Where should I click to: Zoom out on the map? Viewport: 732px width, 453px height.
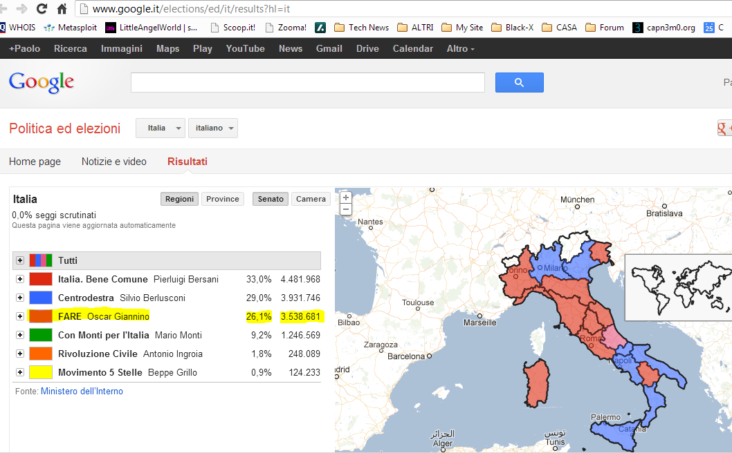pyautogui.click(x=345, y=209)
